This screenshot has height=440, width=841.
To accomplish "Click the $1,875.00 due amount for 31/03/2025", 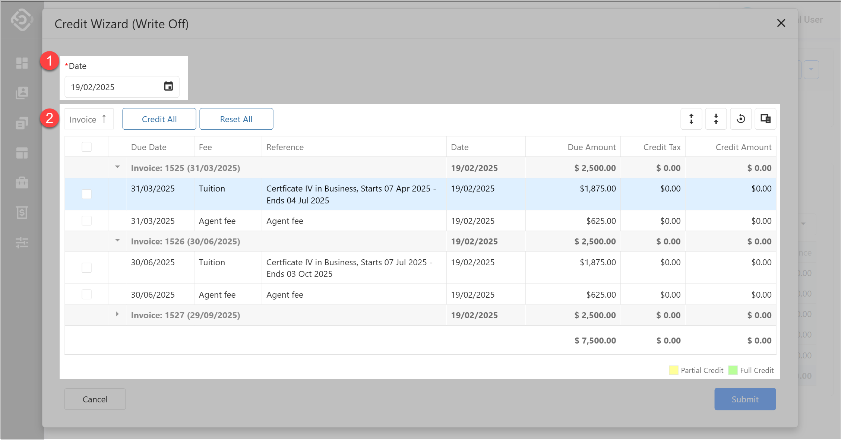I will 598,189.
